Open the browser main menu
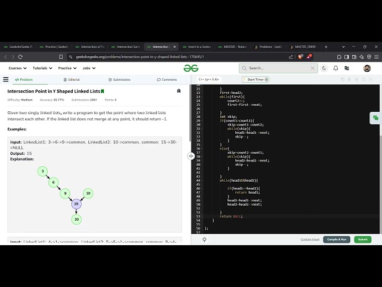Screen dimensions: 382x287 377,57
